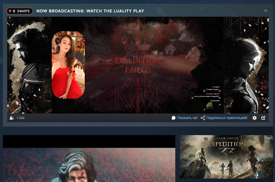Click the live broadcast video player
Viewport: 275px width, 182px height.
(x=138, y=65)
